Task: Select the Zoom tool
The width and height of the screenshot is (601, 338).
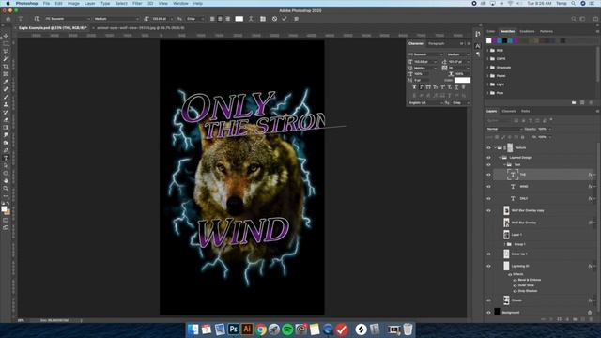Action: point(6,189)
